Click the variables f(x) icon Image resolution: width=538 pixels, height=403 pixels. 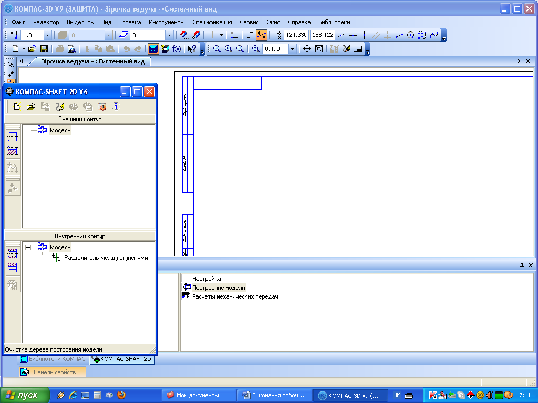pos(177,49)
